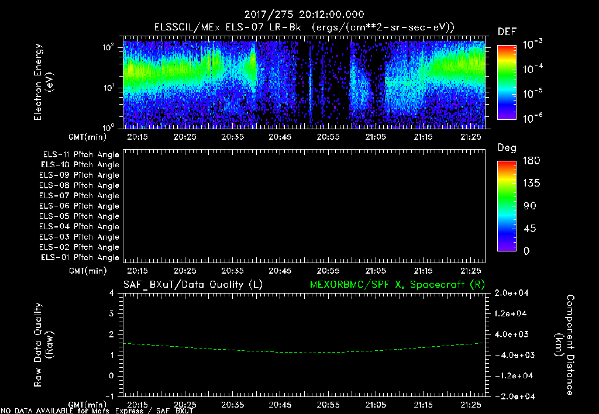The image size is (599, 414).
Task: Click '21:25' under the energy spectrogram
Action: point(471,137)
